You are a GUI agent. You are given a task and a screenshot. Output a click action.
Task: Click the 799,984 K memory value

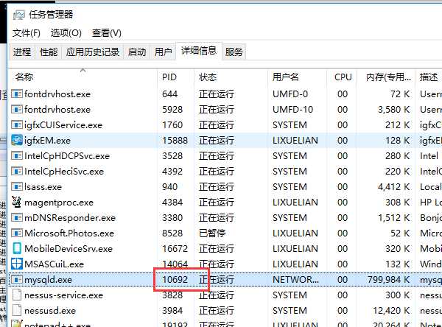[x=388, y=280]
